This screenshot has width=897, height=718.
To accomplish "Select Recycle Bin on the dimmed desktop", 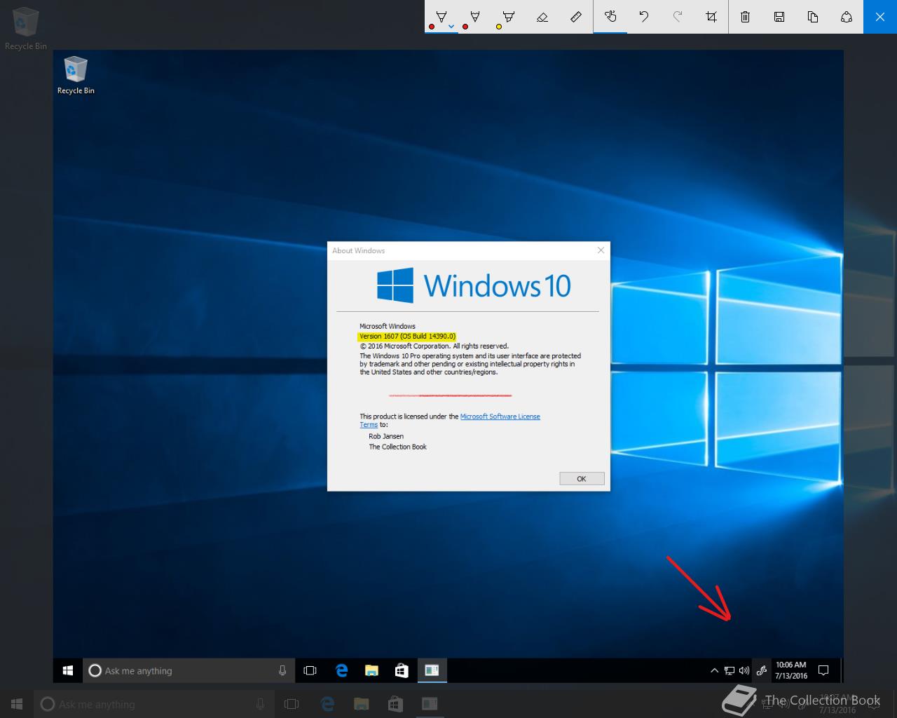I will coord(26,28).
